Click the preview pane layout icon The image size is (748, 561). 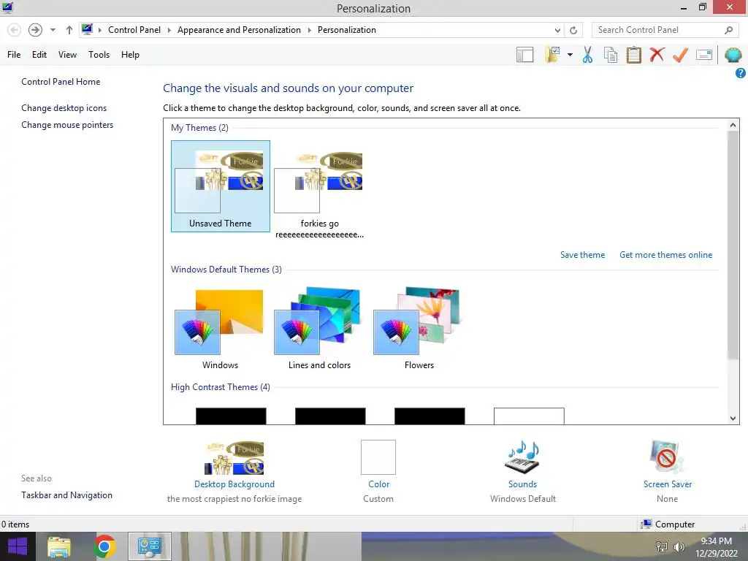click(524, 55)
